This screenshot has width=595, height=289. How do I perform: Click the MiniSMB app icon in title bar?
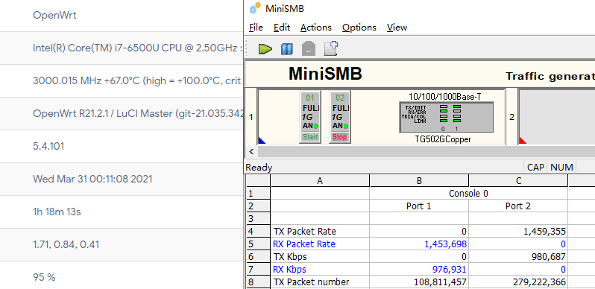click(x=256, y=8)
